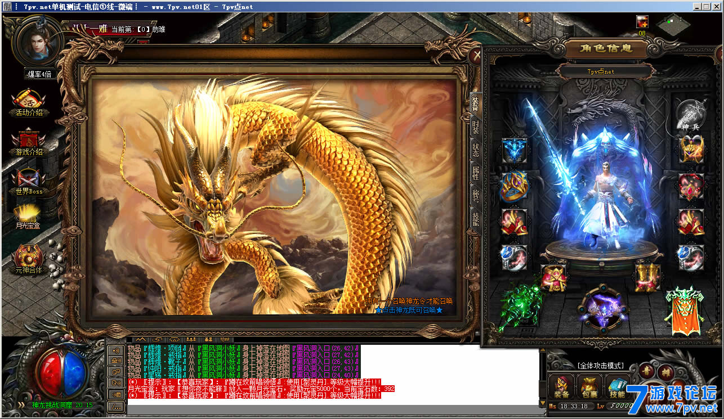Screen dimensions: 724x419
Task: Select the right blue ring slot
Action: [x=691, y=258]
